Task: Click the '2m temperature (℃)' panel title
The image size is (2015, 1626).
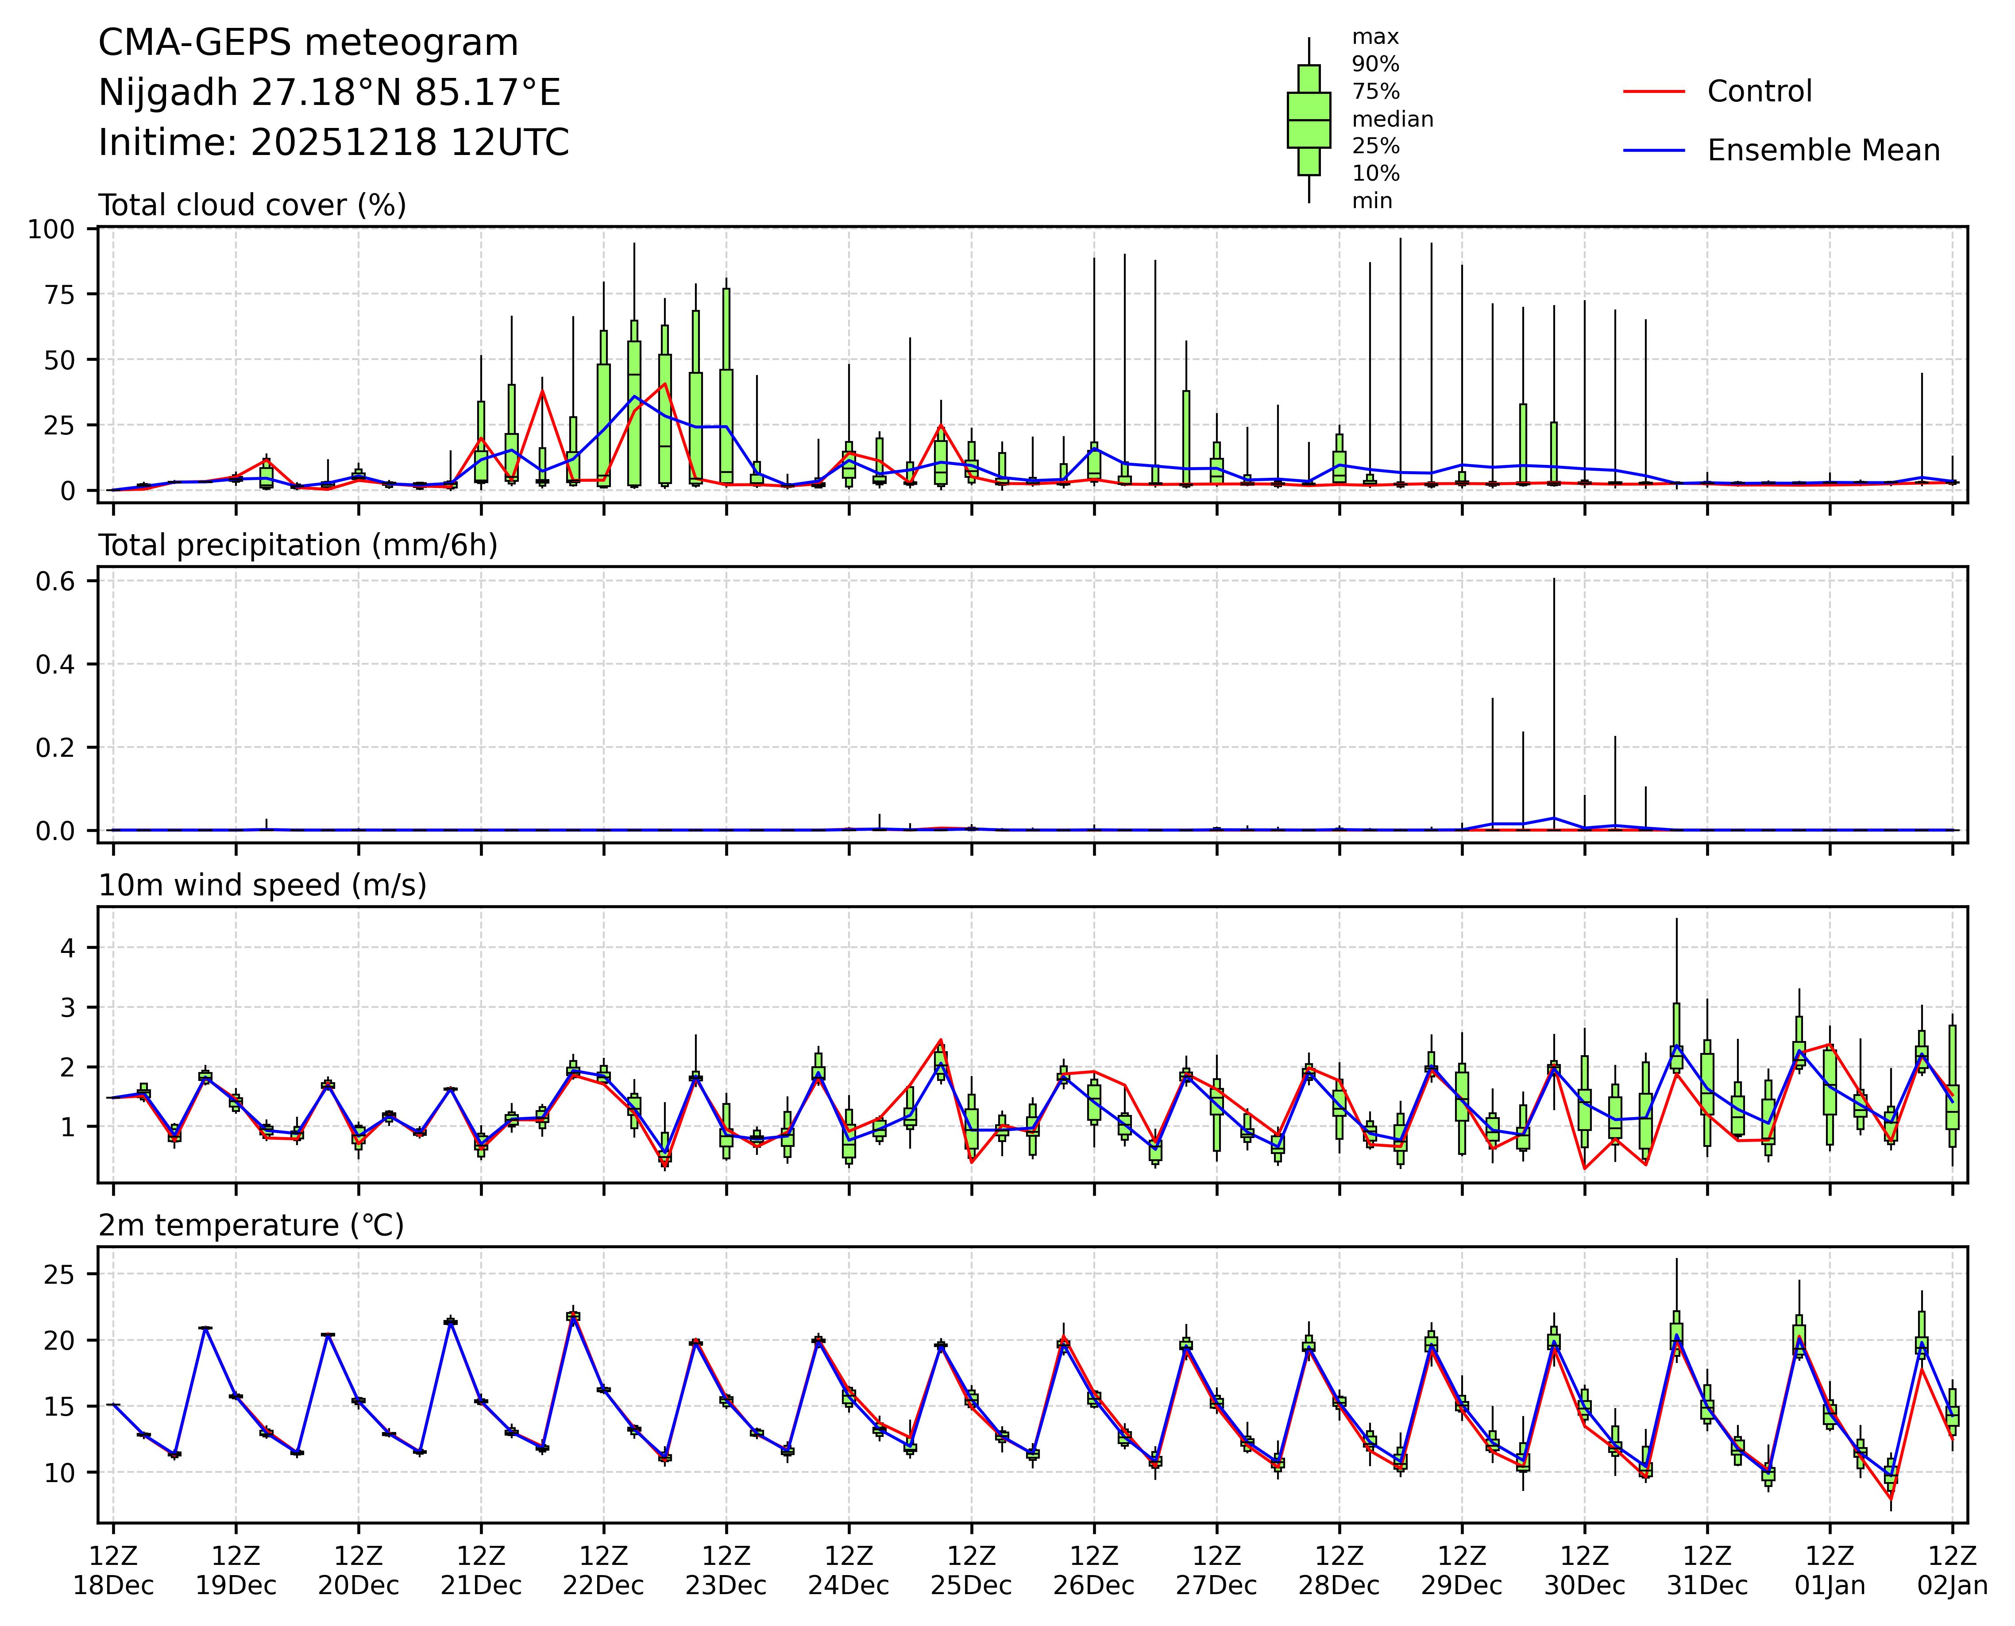Action: coord(251,1225)
